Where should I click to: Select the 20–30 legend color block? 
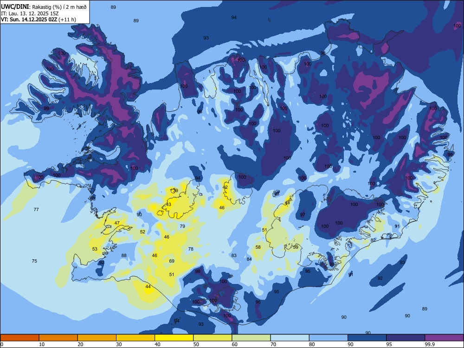(97, 338)
